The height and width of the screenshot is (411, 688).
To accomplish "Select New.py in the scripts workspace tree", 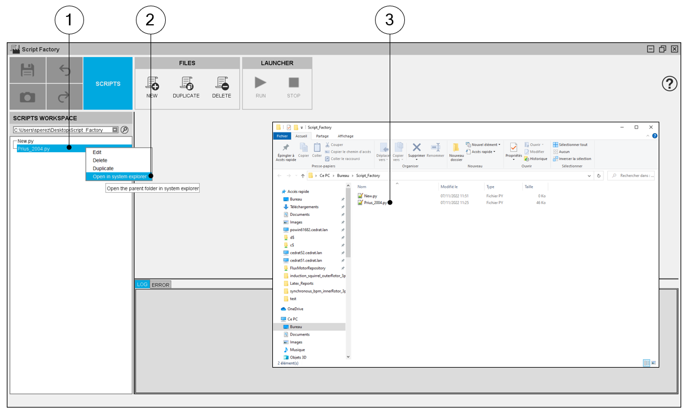I will pos(25,141).
